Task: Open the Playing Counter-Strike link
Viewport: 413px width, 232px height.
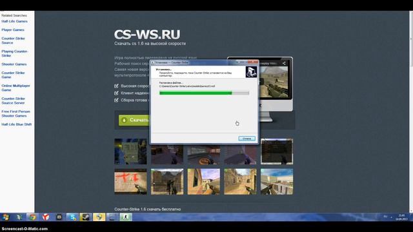Action: (x=15, y=53)
